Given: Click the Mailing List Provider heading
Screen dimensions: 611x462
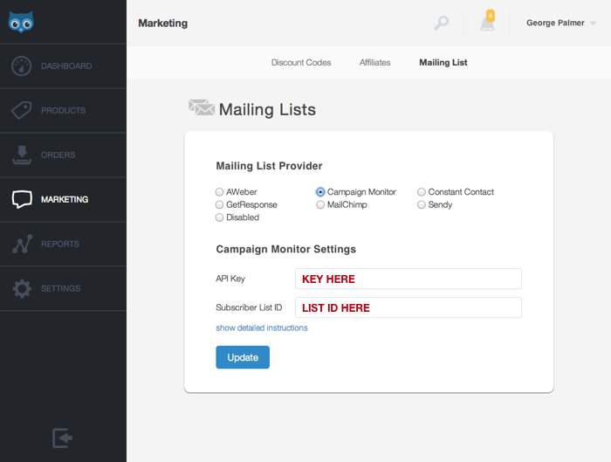Looking at the screenshot, I should coord(269,166).
